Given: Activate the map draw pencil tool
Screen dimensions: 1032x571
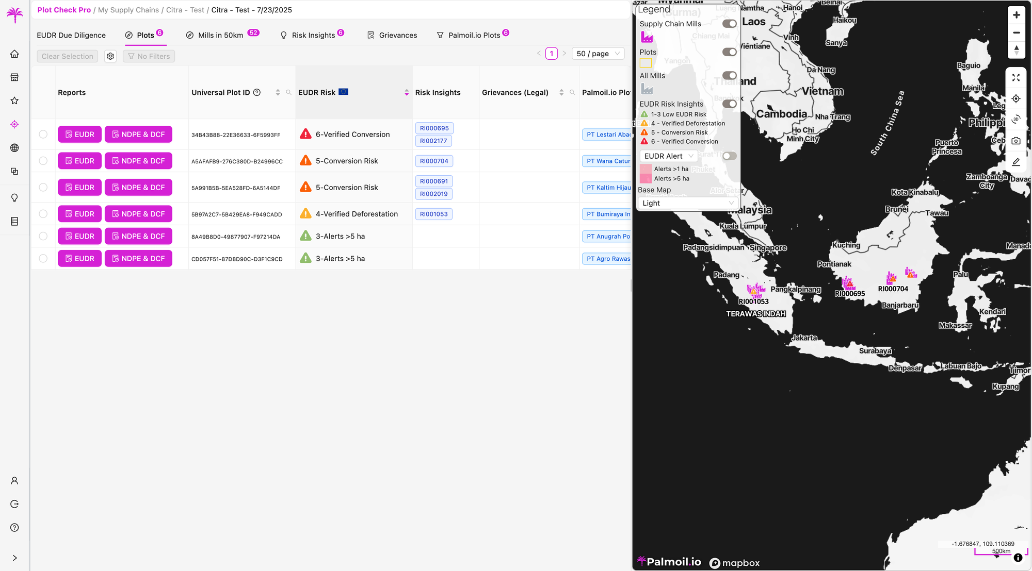Looking at the screenshot, I should 1016,162.
